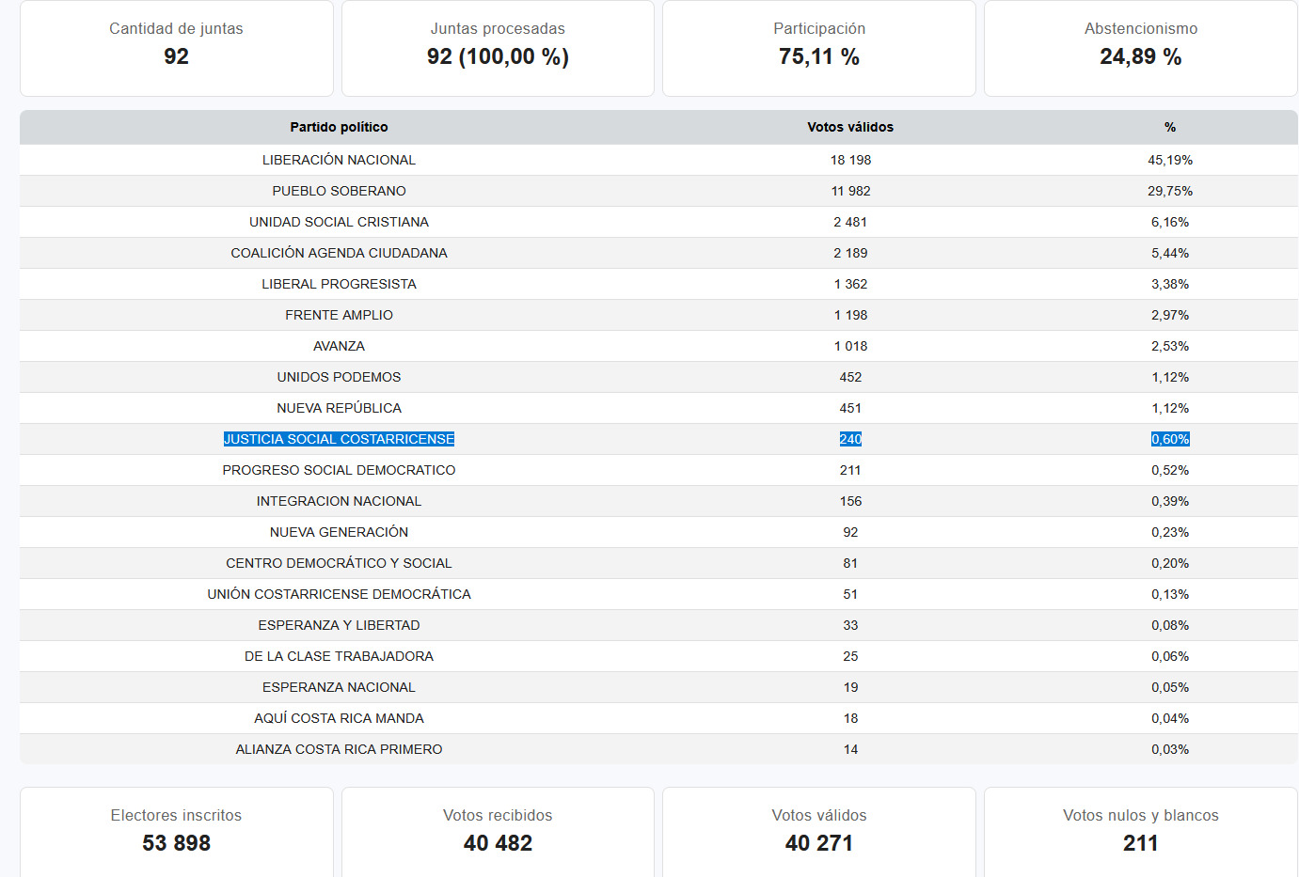The height and width of the screenshot is (877, 1299).
Task: Click the UNIDAD SOCIAL CRISTIANA row
Action: (x=339, y=222)
